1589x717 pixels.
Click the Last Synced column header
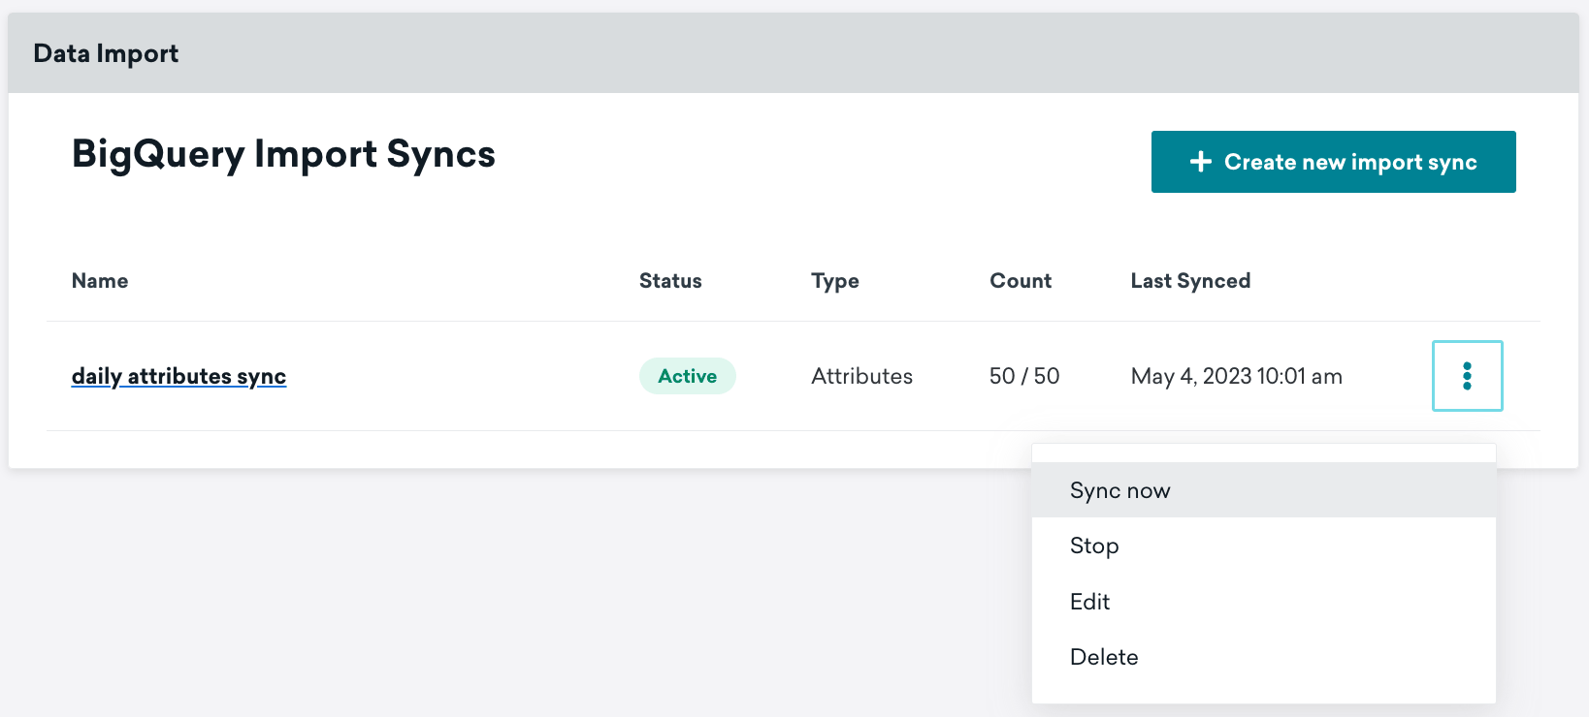(1190, 281)
